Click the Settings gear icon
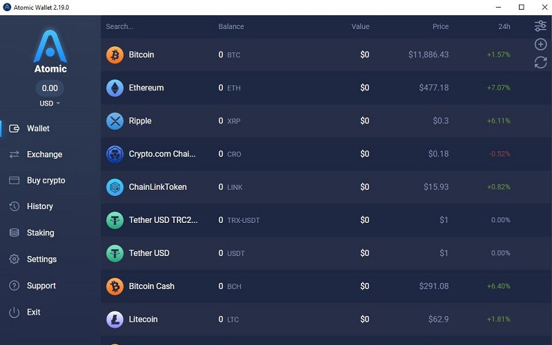 coord(14,259)
